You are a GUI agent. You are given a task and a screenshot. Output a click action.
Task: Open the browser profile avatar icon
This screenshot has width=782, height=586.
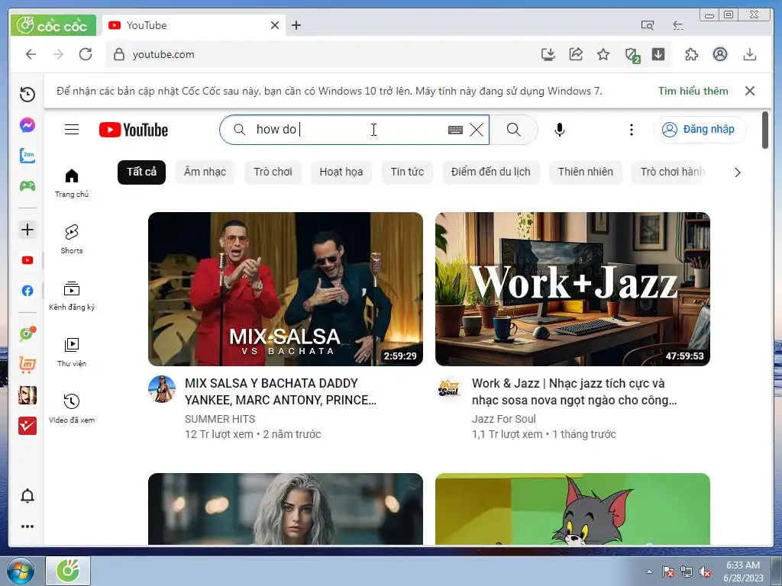pos(719,54)
